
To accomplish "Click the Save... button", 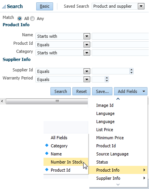I will coord(102,91).
